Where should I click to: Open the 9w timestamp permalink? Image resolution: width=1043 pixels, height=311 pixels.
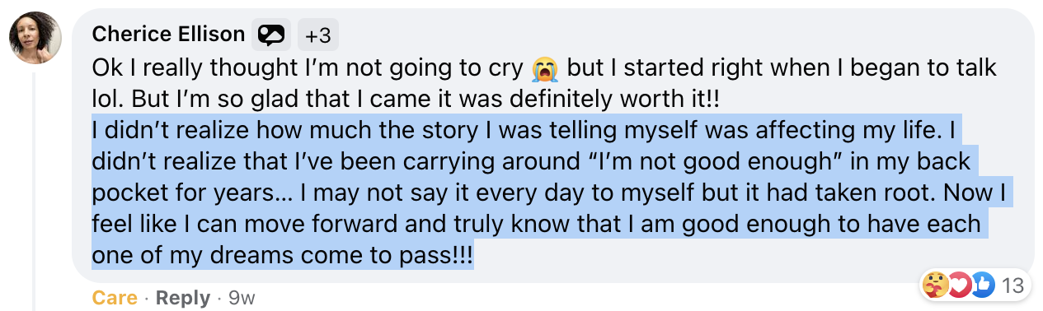(241, 298)
